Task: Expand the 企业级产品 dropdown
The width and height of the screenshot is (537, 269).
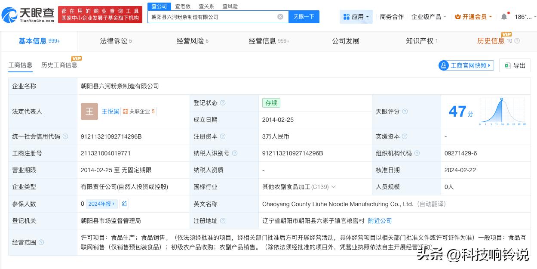Action: 429,17
